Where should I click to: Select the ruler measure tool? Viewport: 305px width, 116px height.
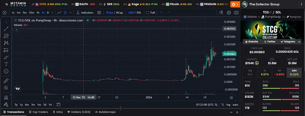6,81
